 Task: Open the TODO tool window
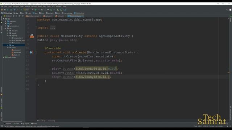pyautogui.click(x=34, y=123)
